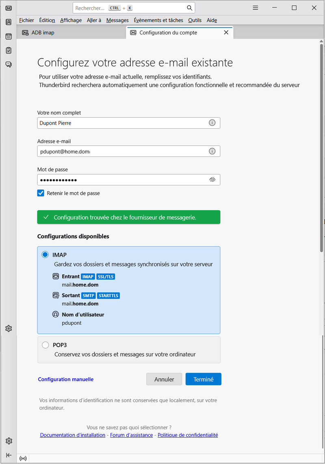
Task: Uncheck Retenir le mot de passe
Action: click(41, 193)
